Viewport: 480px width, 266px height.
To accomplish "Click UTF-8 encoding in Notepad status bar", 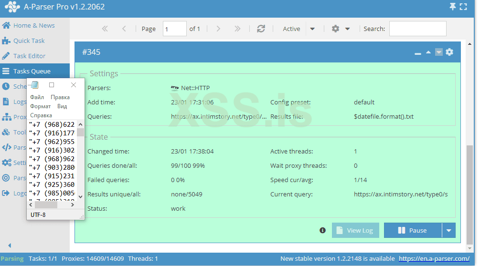I will pos(38,215).
